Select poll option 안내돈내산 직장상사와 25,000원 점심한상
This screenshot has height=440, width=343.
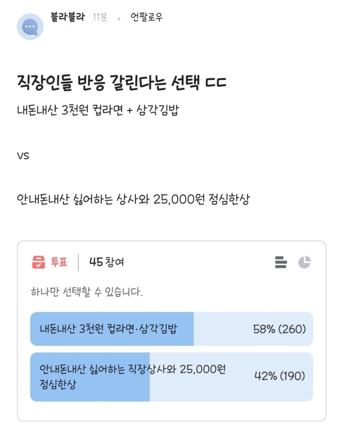coord(172,377)
